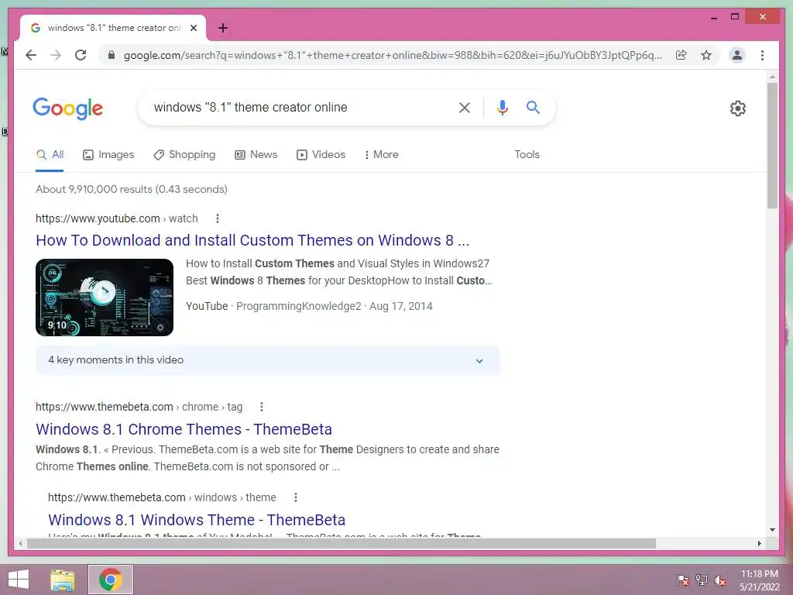Image resolution: width=793 pixels, height=595 pixels.
Task: Go to Google homepage via logo
Action: click(x=68, y=108)
